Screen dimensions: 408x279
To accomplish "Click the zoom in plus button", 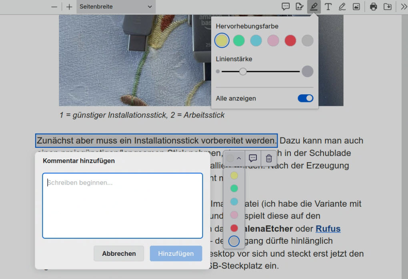I will click(x=69, y=7).
